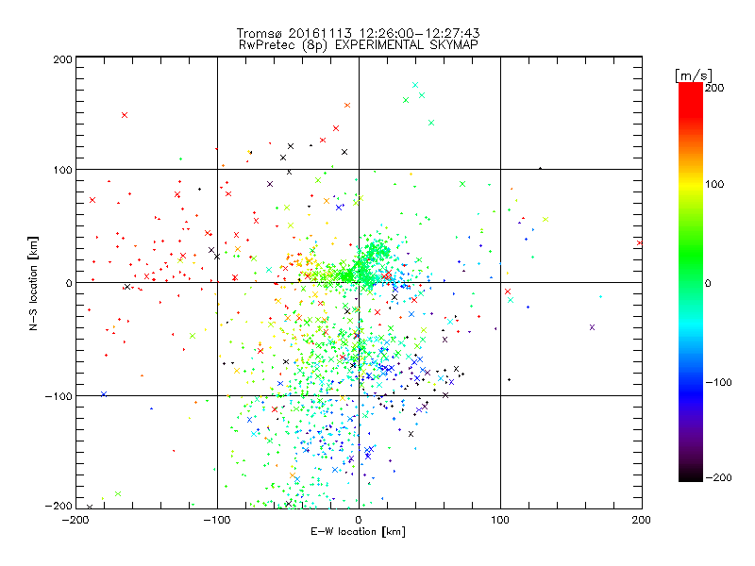Click the subtitle 'RwPretec (8p) EXPERIMENTAL SKYMAP'
The image size is (755, 566).
pos(358,45)
